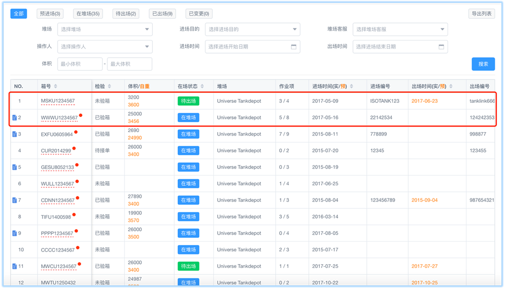The image size is (505, 288).
Task: Click entry date 2016-03-14
Action: click(325, 217)
